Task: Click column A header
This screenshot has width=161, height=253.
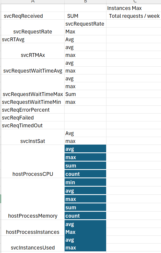Action: pos(33,2)
